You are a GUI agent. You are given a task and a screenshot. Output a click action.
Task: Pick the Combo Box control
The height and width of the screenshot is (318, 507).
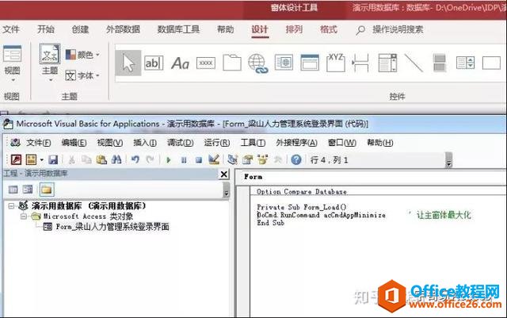point(387,63)
